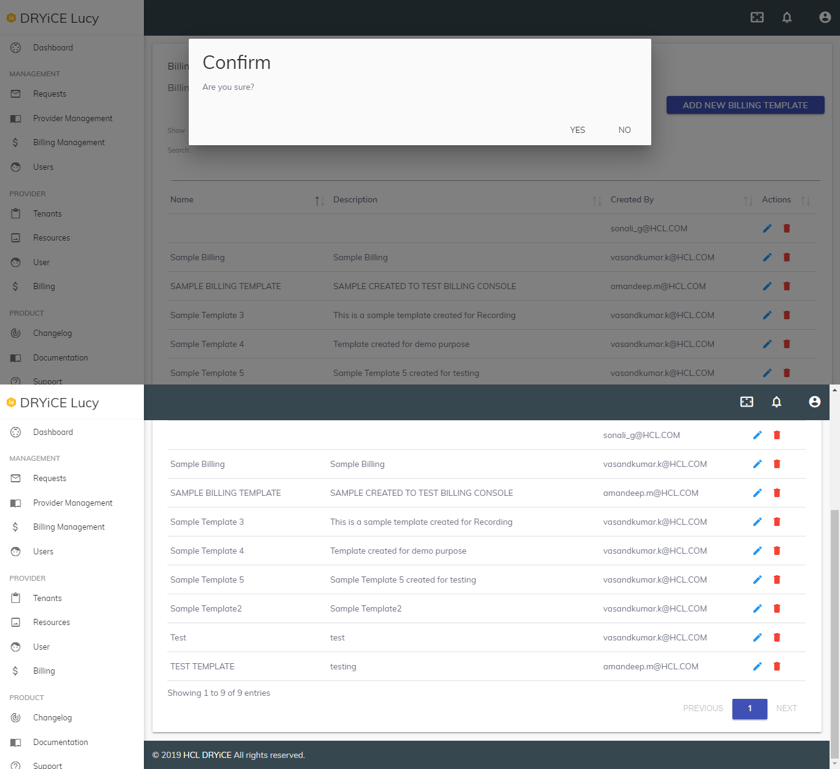Delete the Sample Template2 billing template

click(777, 608)
